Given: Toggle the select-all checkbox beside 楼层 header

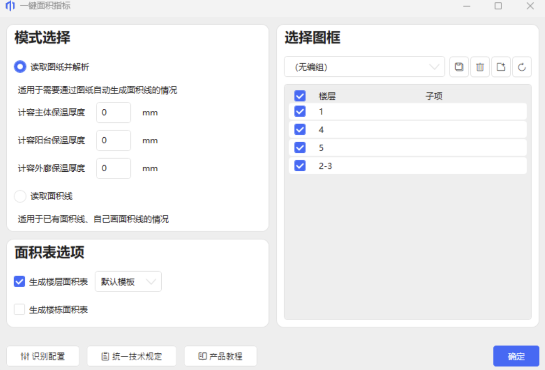Looking at the screenshot, I should click(x=300, y=96).
